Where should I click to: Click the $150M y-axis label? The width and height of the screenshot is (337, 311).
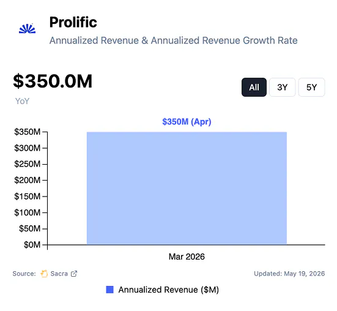(x=28, y=197)
